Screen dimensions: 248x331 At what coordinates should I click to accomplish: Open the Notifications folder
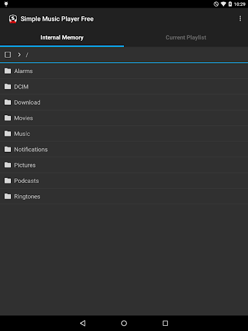pyautogui.click(x=124, y=149)
